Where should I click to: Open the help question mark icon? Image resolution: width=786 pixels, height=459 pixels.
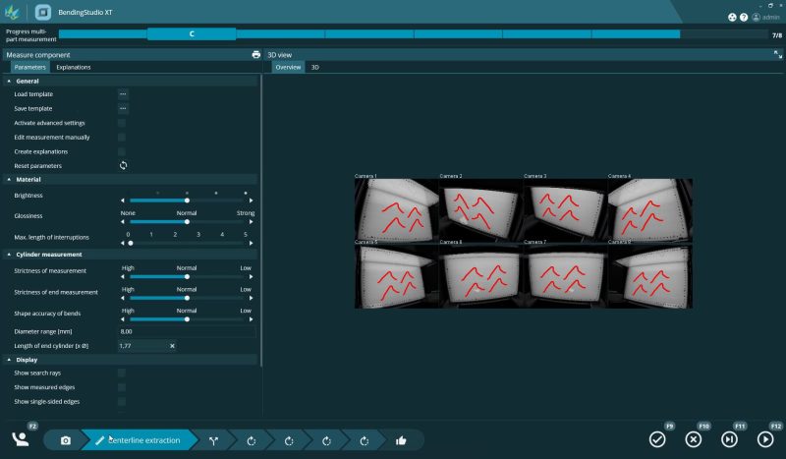click(x=744, y=17)
